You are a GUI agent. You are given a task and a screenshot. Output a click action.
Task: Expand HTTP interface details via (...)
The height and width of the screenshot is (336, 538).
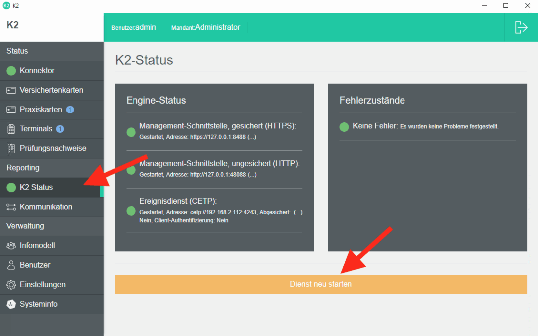tap(252, 175)
